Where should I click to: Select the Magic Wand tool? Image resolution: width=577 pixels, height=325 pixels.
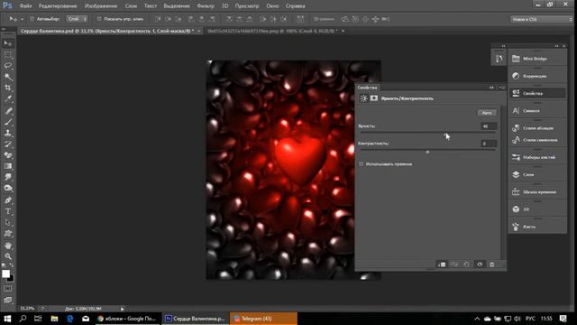point(8,77)
